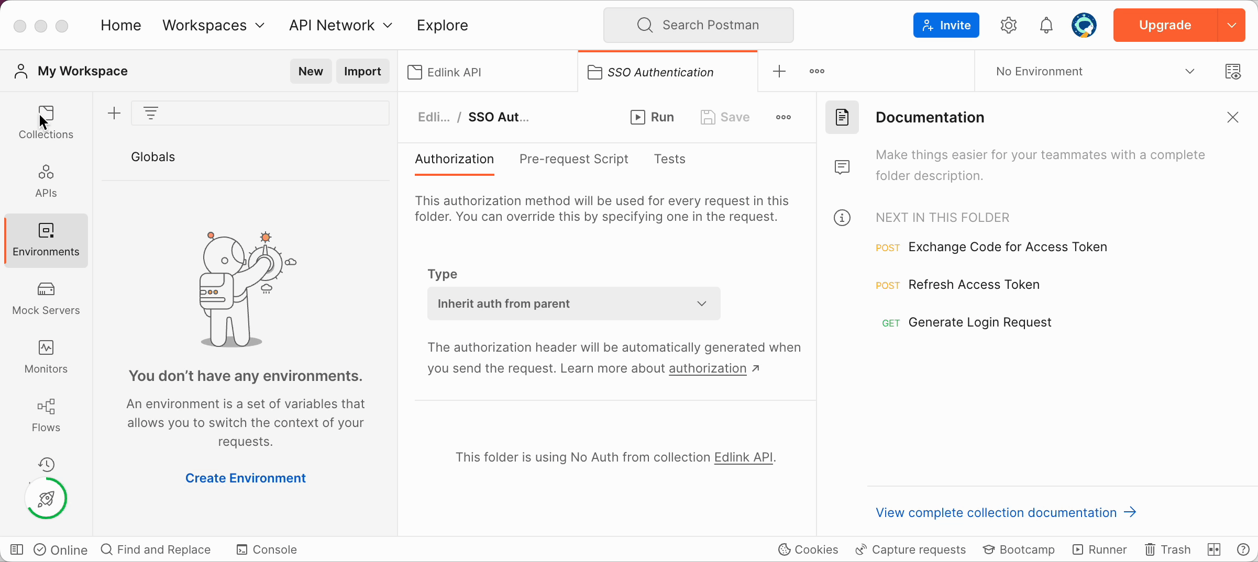1258x562 pixels.
Task: Open the APIs sidebar section
Action: 46,182
